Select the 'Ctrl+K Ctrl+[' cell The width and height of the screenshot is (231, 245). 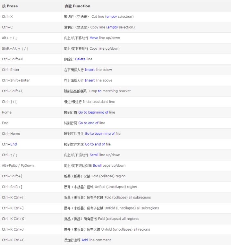point(31,197)
